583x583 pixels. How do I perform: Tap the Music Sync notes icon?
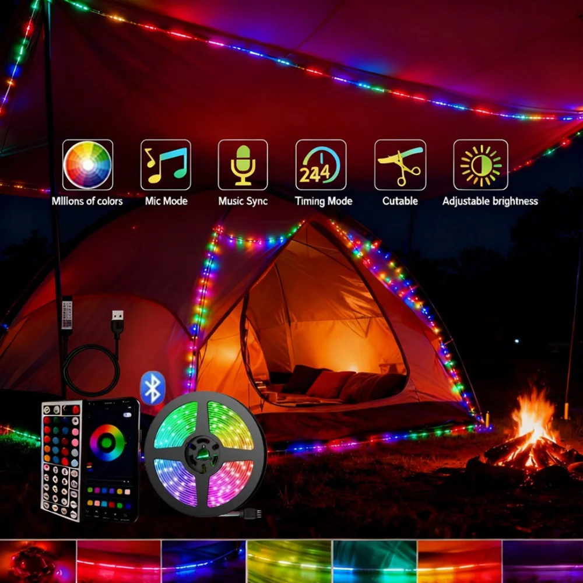point(166,166)
